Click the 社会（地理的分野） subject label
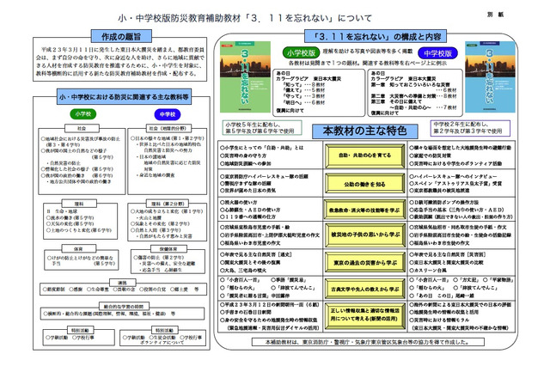The image size is (550, 366). pos(168,128)
